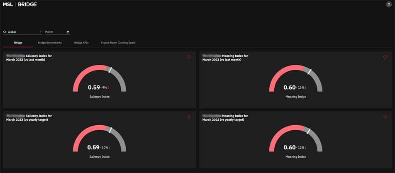
Task: Click the 0.60 value in vs yearly target card
Action: pos(289,148)
